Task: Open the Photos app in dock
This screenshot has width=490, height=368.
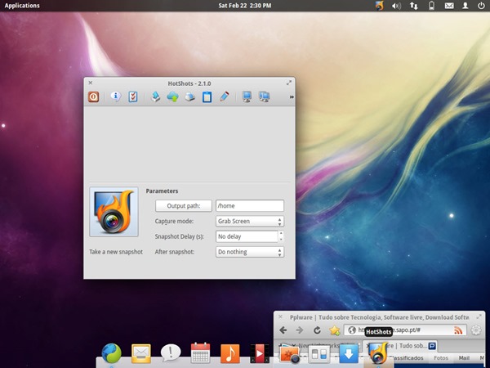Action: point(290,354)
